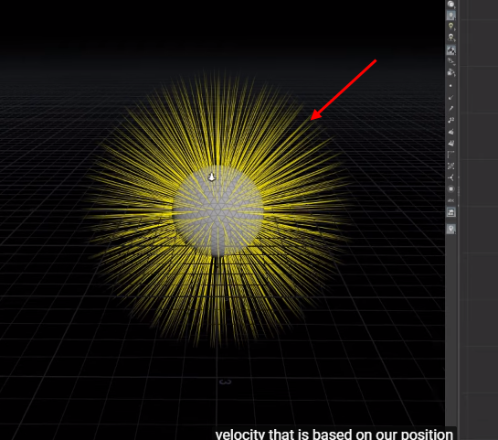
Task: Select the gray sphere geometry in viewport
Action: [x=218, y=210]
